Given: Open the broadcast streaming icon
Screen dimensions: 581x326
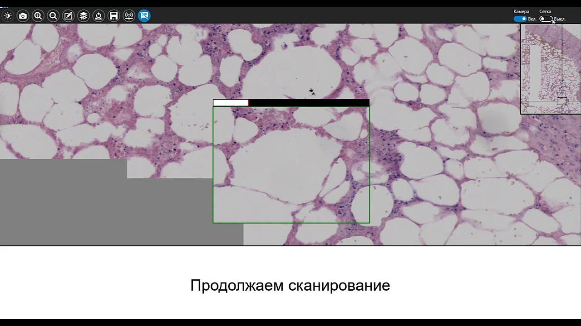Looking at the screenshot, I should coord(129,16).
